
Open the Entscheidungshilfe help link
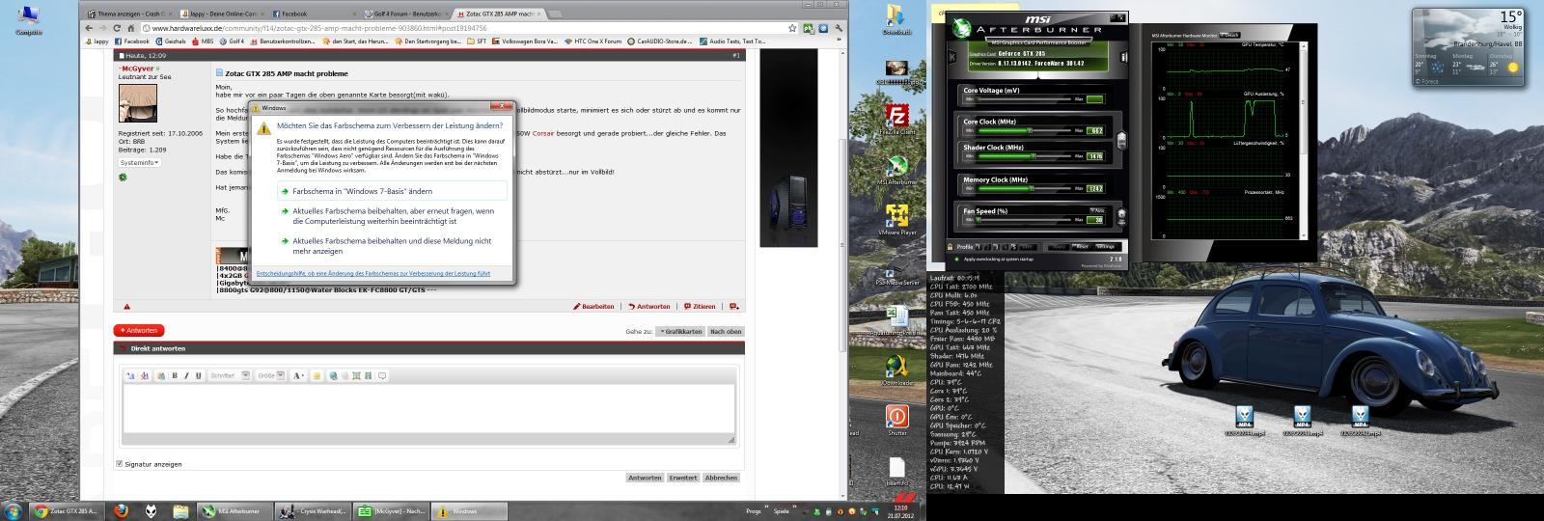click(373, 273)
